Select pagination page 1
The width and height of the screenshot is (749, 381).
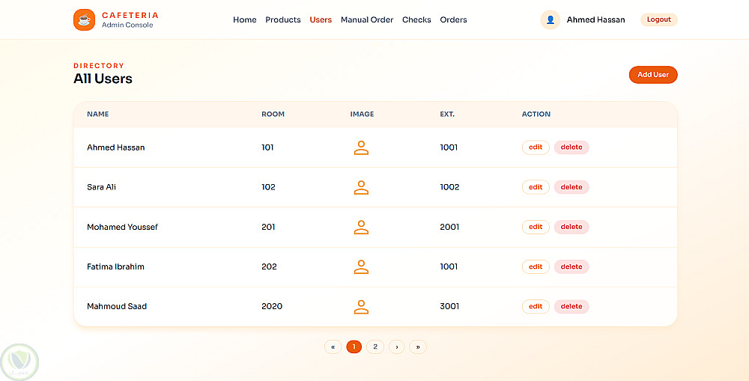pyautogui.click(x=354, y=347)
